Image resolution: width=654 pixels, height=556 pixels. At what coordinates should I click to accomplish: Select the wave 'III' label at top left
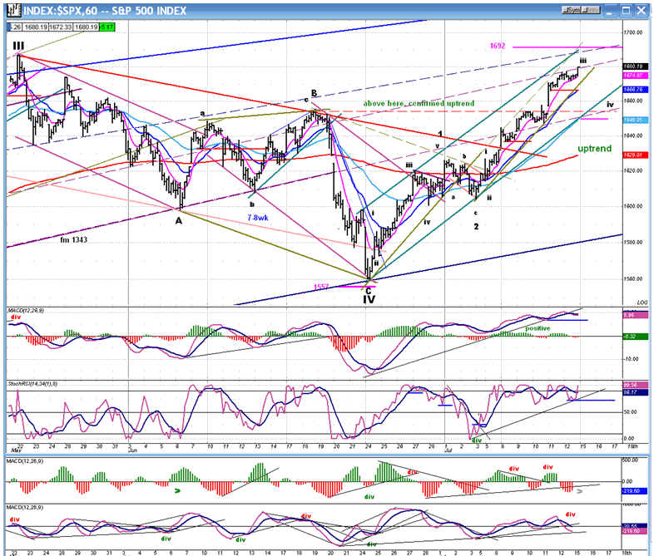tap(18, 45)
